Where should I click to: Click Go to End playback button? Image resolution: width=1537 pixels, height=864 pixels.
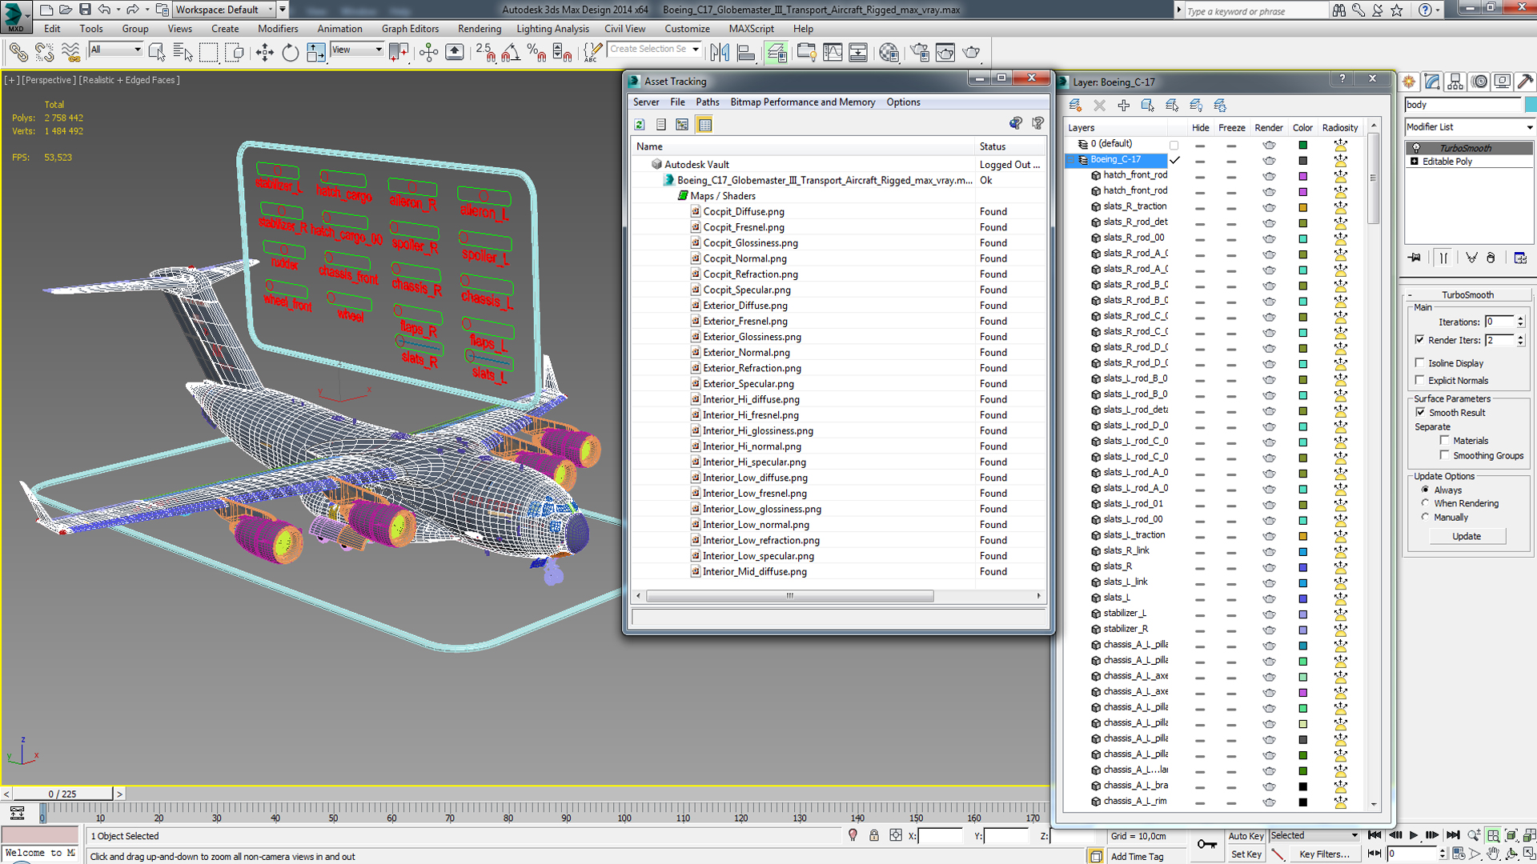coord(1452,835)
